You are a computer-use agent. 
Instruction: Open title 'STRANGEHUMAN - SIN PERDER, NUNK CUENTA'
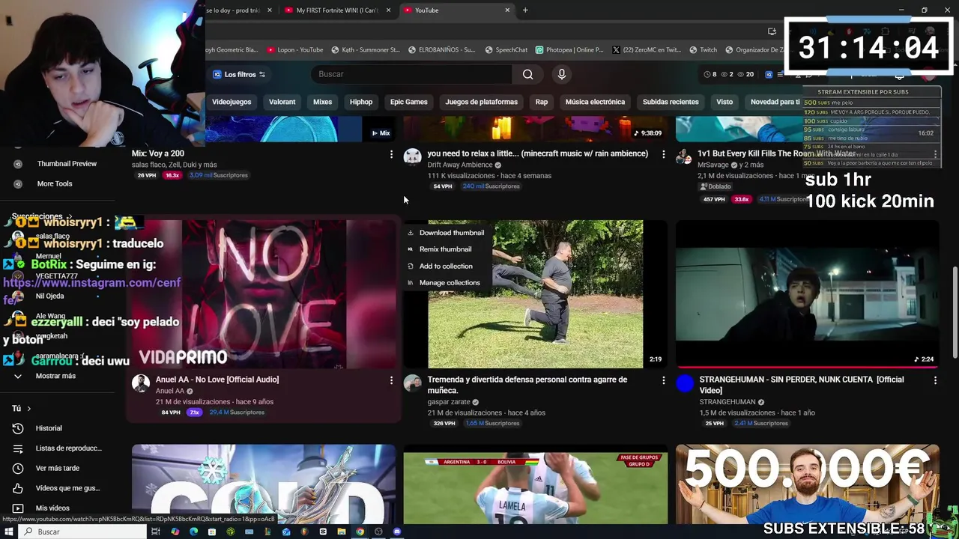(802, 385)
